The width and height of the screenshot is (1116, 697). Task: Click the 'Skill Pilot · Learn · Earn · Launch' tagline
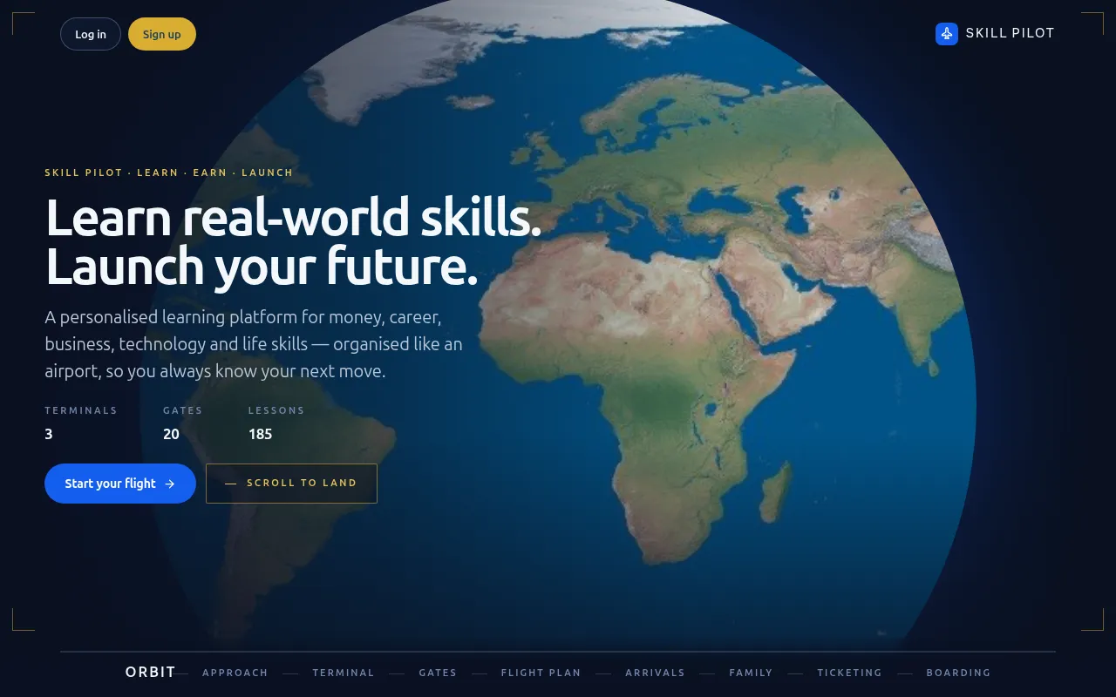pyautogui.click(x=169, y=173)
